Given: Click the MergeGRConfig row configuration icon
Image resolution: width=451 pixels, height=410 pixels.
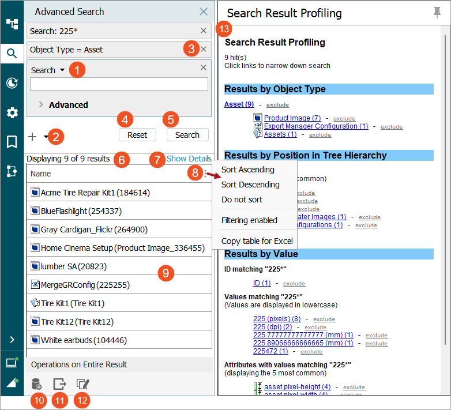Looking at the screenshot, I should pos(35,284).
